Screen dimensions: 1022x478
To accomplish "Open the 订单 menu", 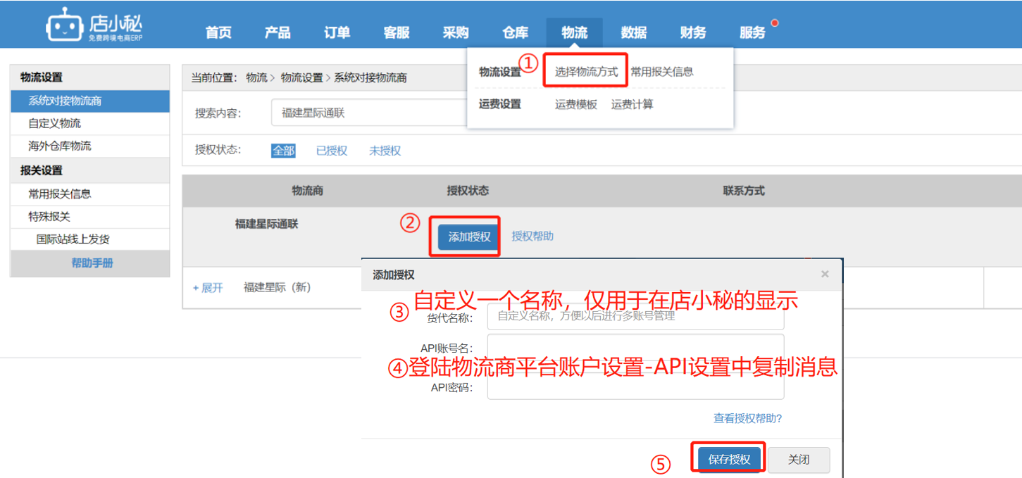I will click(x=337, y=32).
